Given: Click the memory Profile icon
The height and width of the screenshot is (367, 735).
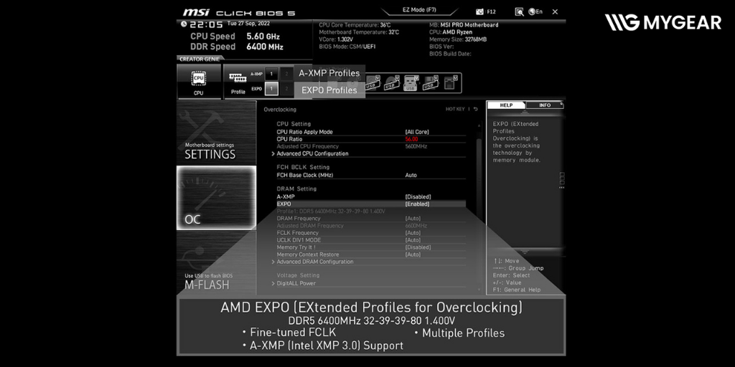Looking at the screenshot, I should pos(238,81).
